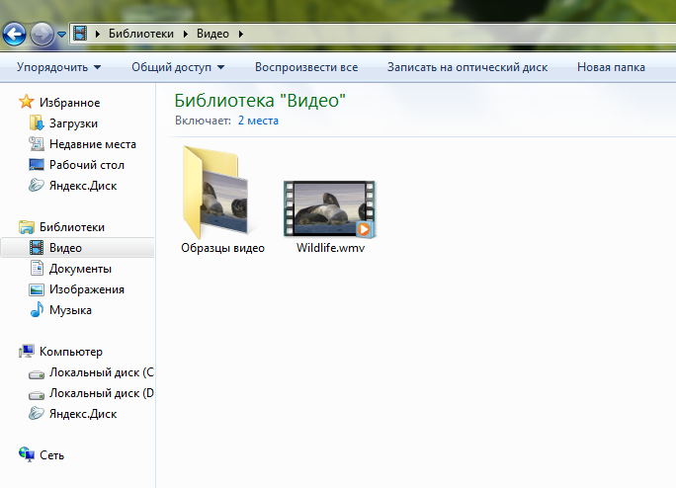Click the Новая папка toolbar button
Screen dimensions: 676x488
611,67
